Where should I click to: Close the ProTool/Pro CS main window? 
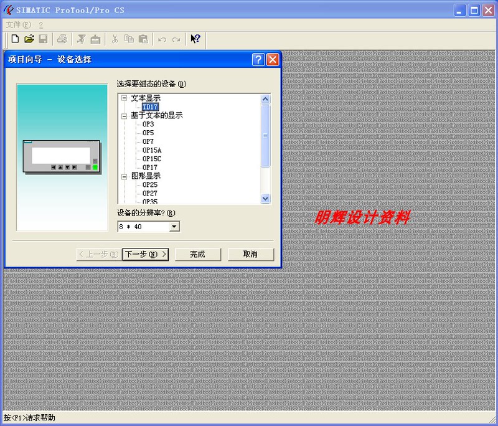click(x=489, y=11)
